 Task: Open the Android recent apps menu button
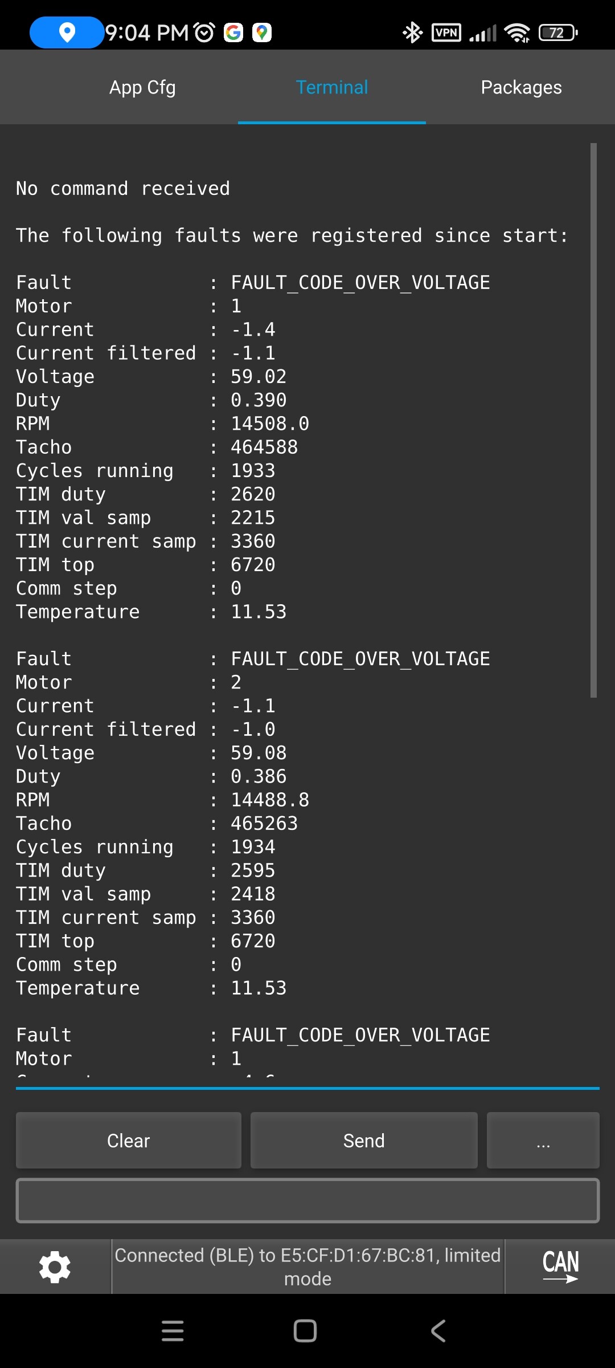pos(173,1331)
